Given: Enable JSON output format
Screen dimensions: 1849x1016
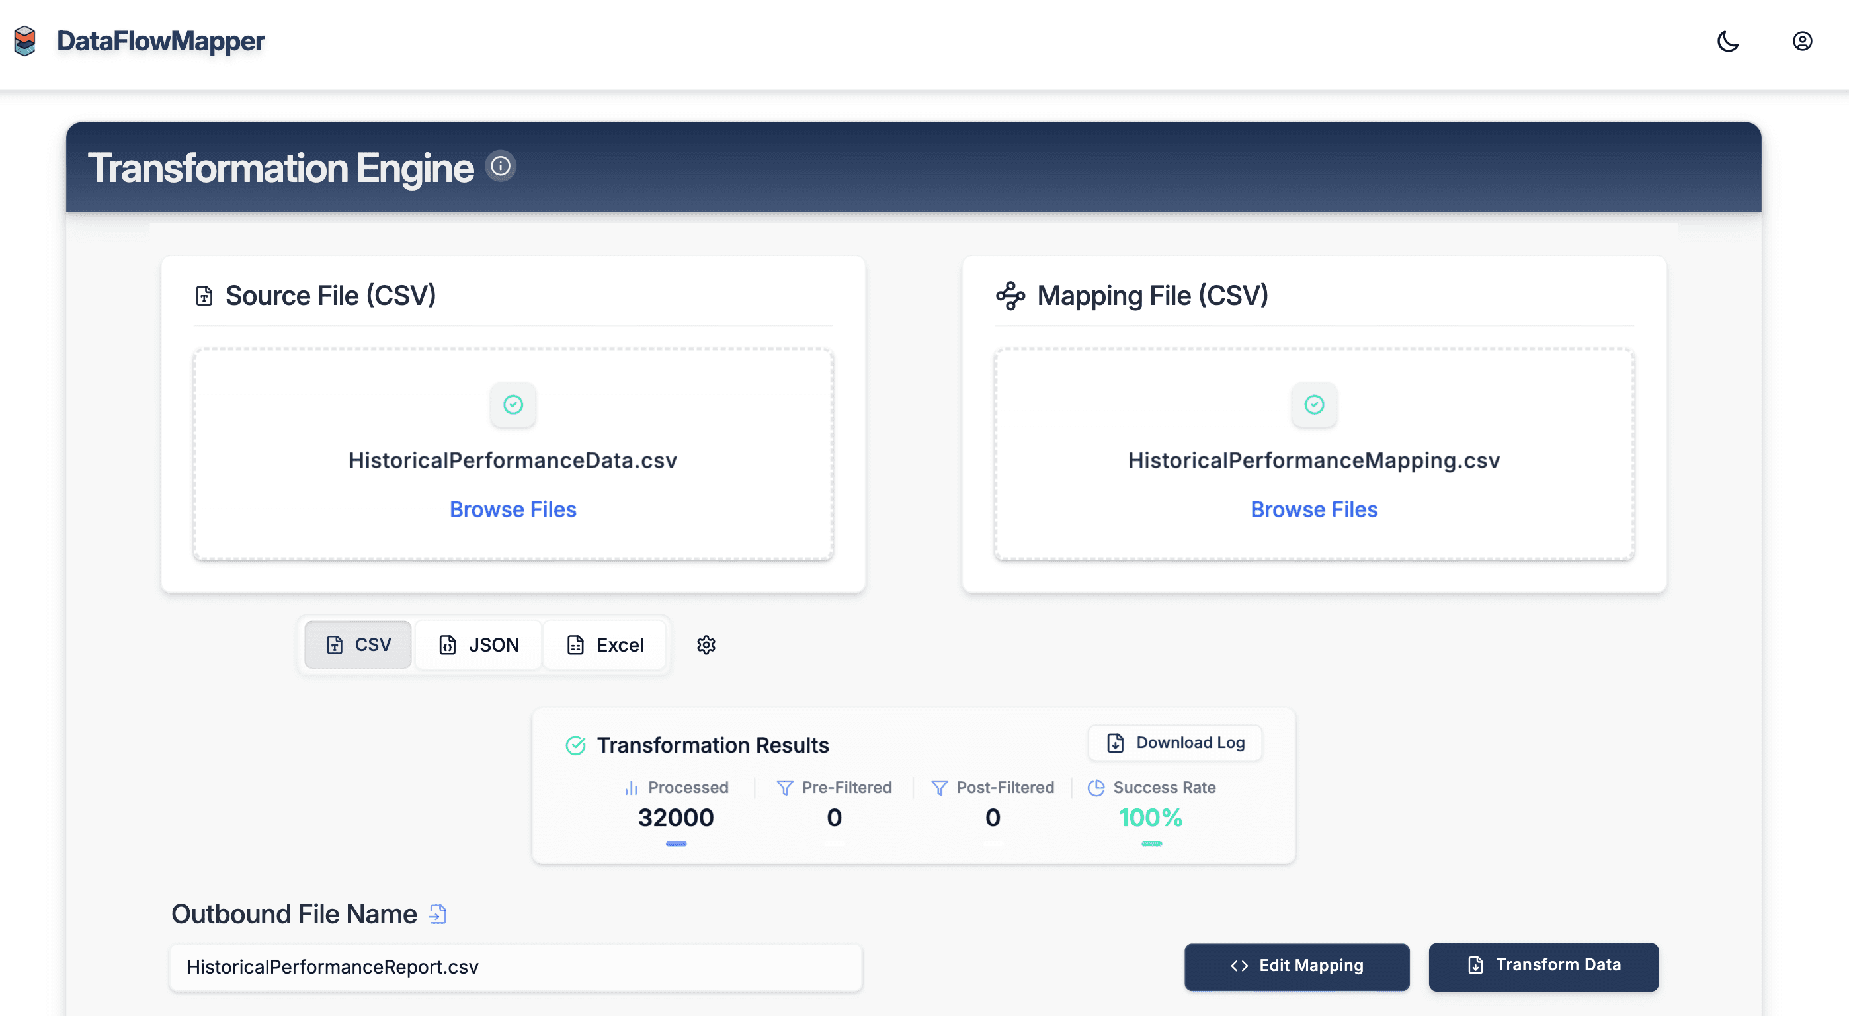Looking at the screenshot, I should point(478,644).
